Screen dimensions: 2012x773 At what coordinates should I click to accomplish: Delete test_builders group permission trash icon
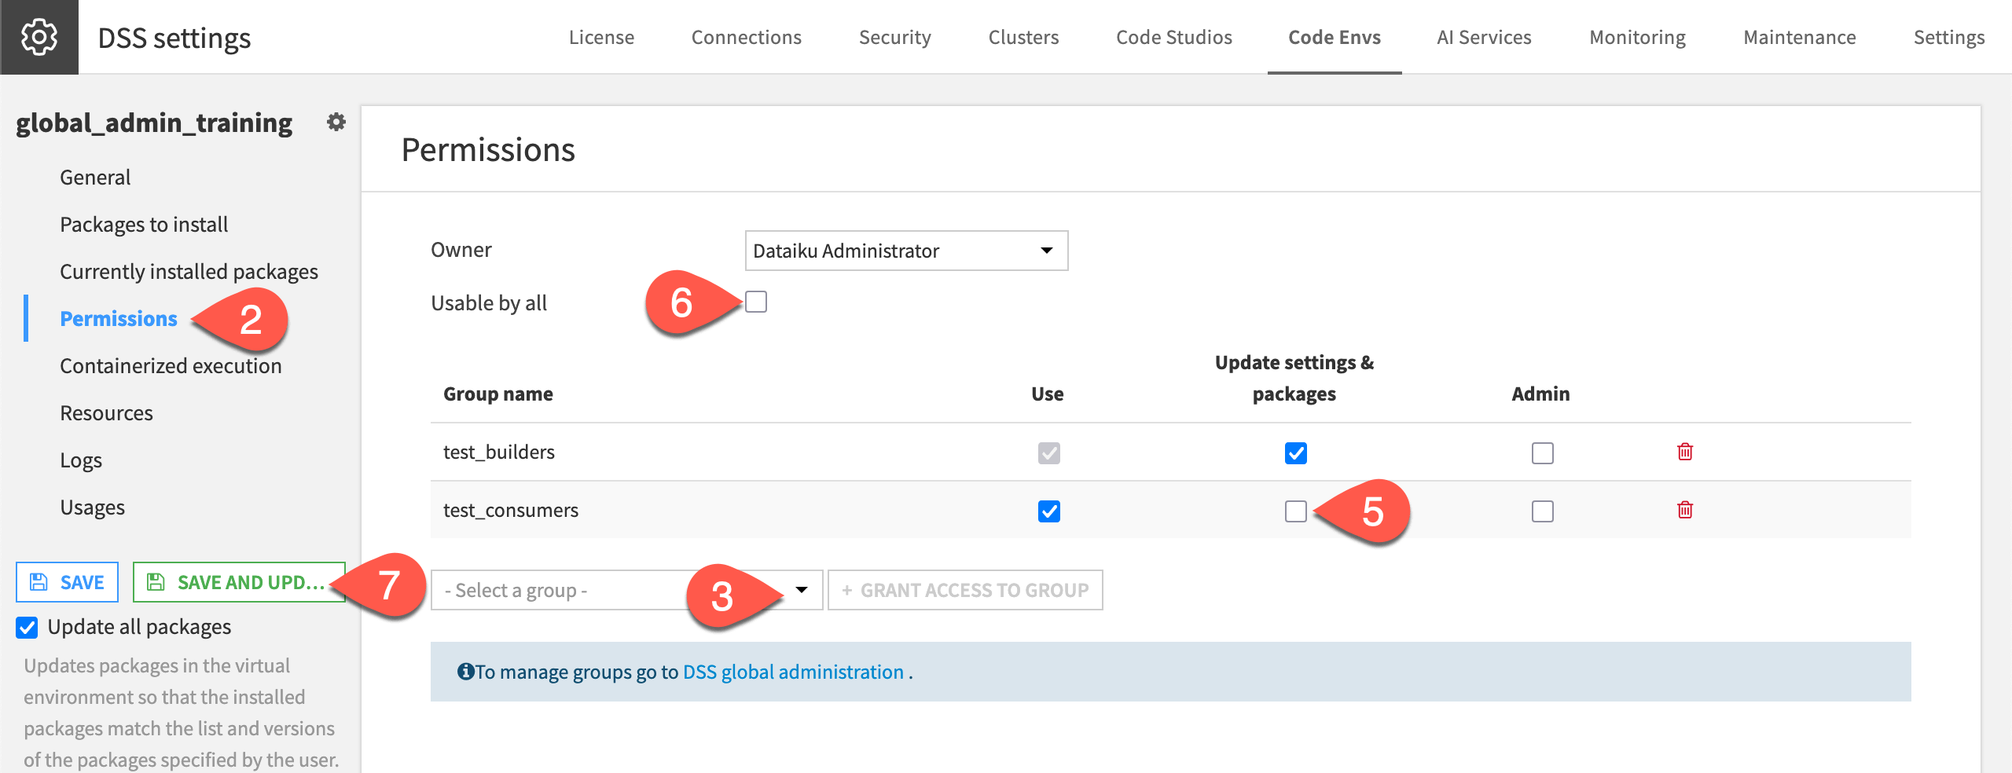click(x=1685, y=452)
